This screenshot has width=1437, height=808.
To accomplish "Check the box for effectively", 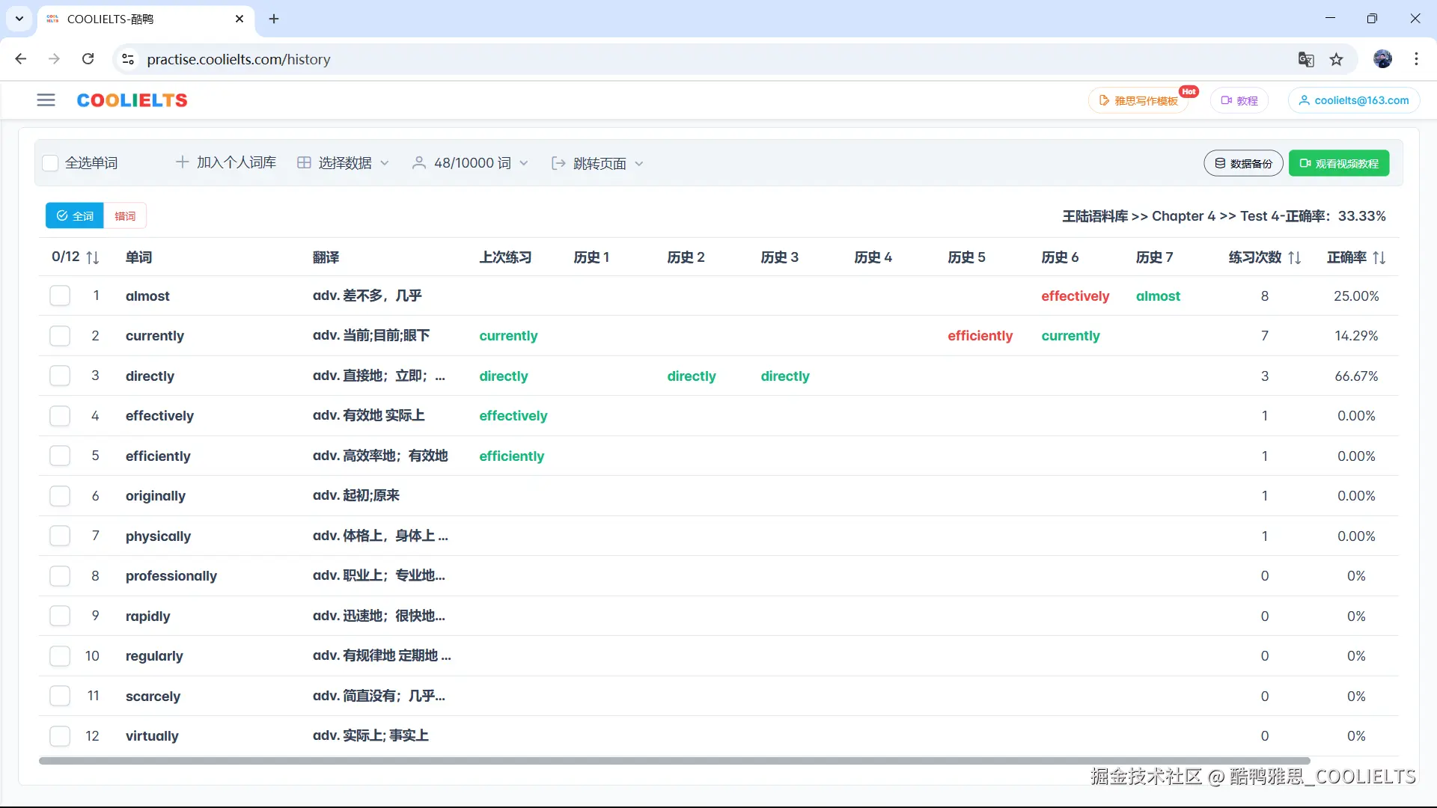I will coord(60,415).
